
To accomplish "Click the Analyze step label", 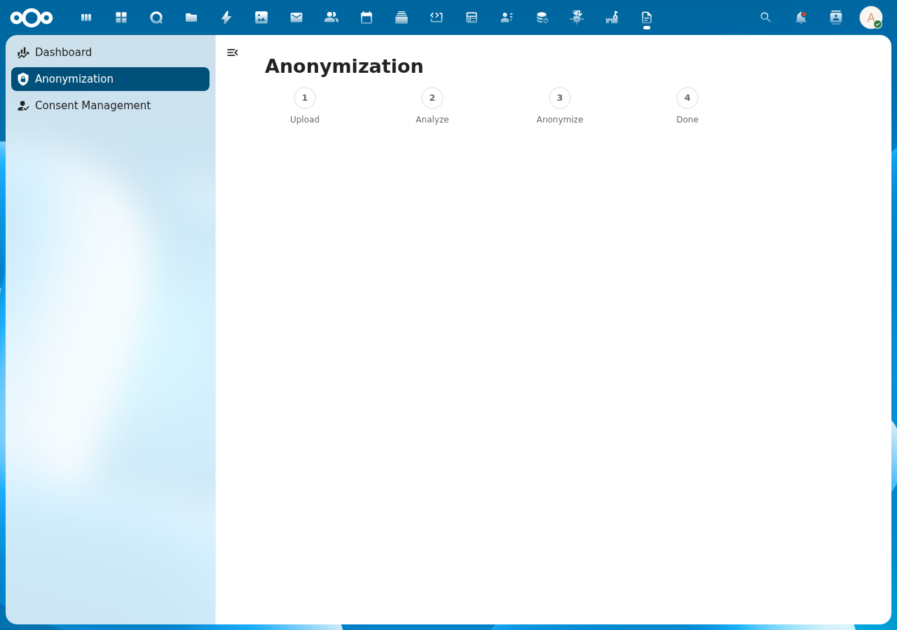I will (x=432, y=120).
